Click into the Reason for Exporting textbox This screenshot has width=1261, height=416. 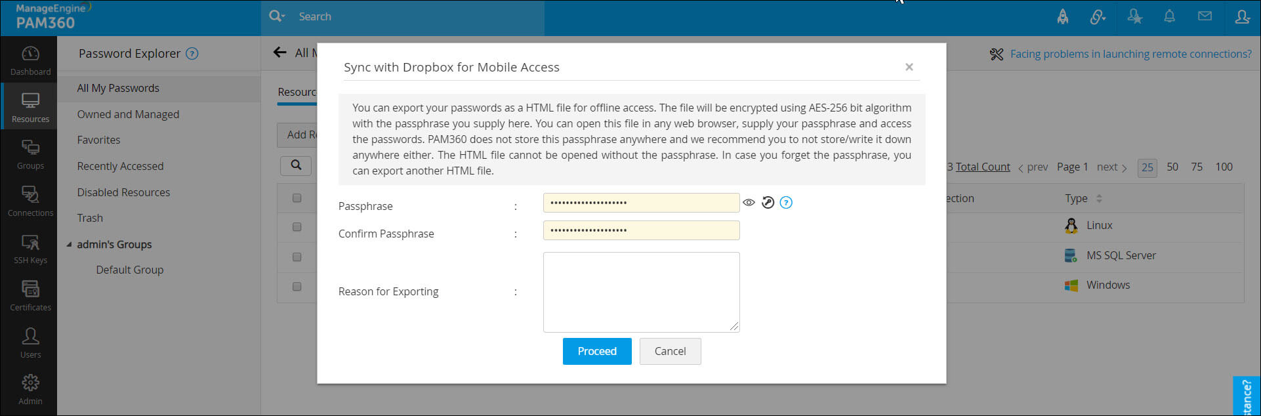[641, 292]
